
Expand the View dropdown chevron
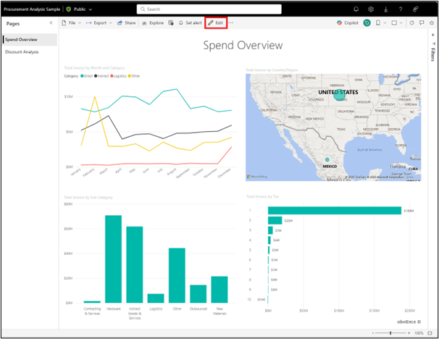(x=401, y=23)
